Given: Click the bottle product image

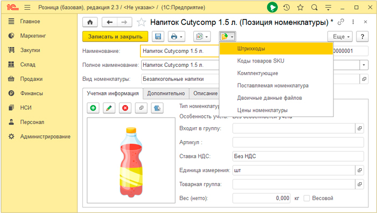Looking at the screenshot, I should pyautogui.click(x=131, y=161).
